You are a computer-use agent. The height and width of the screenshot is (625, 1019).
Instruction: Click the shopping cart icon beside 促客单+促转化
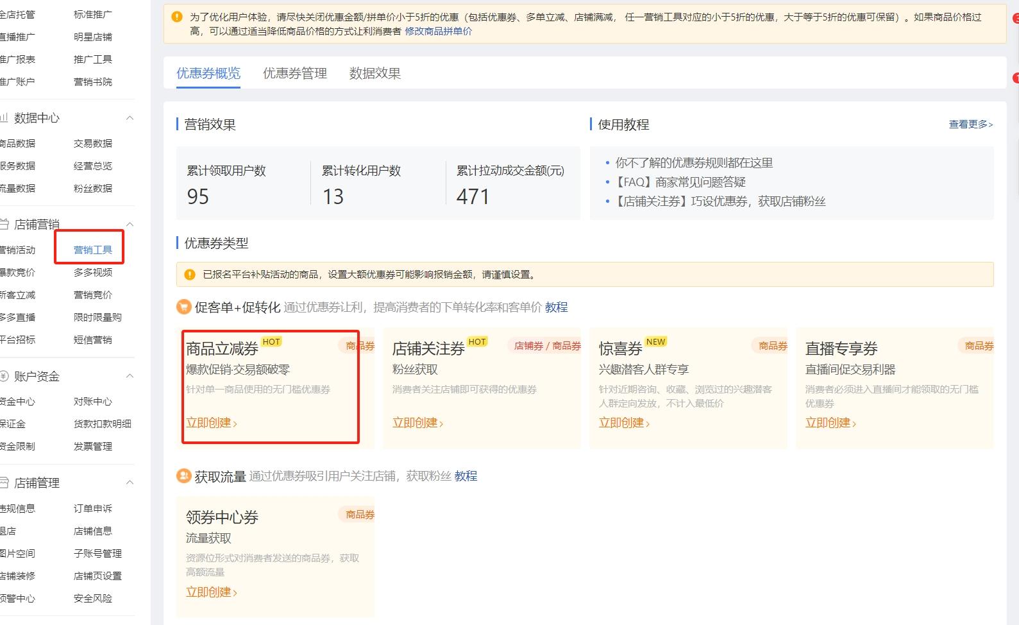(x=184, y=307)
